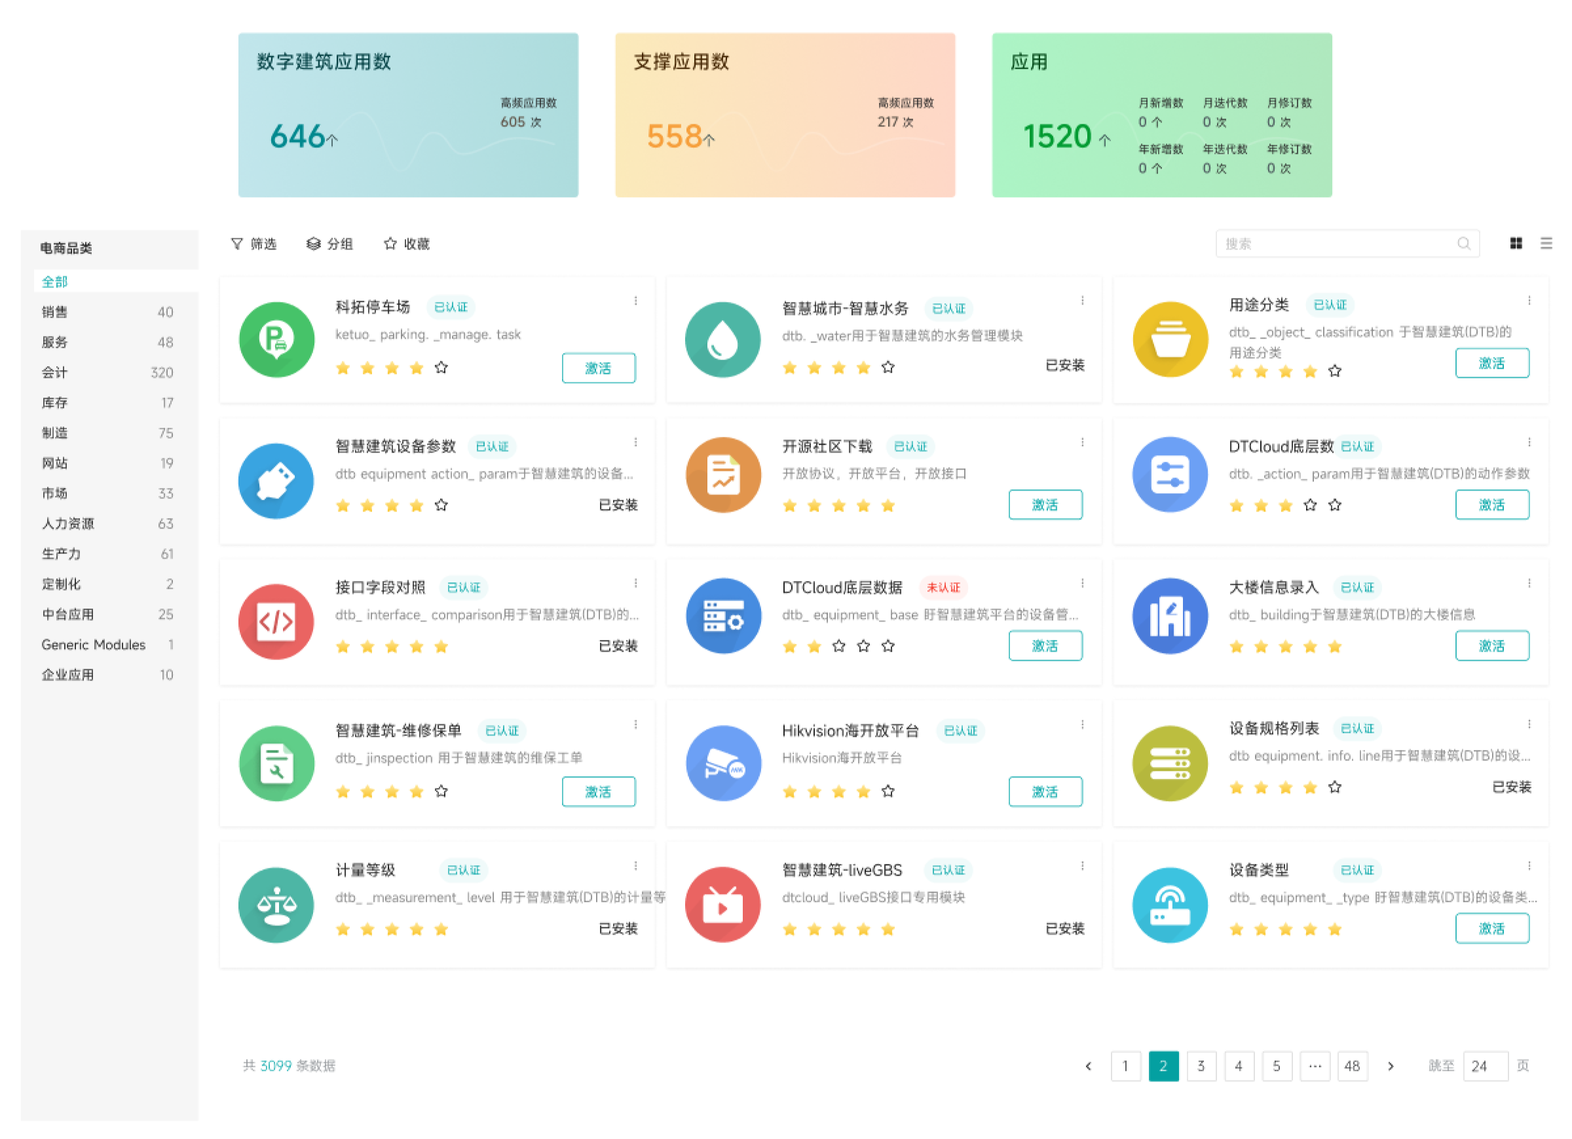Open the 筛选 filter tool
This screenshot has height=1139, width=1572.
tap(253, 244)
